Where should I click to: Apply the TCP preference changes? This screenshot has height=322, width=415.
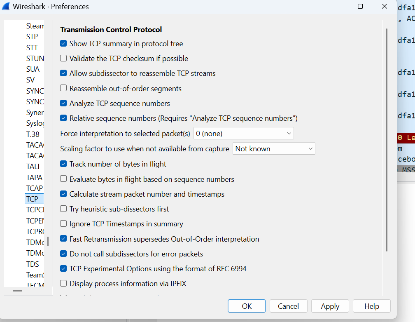[330, 306]
